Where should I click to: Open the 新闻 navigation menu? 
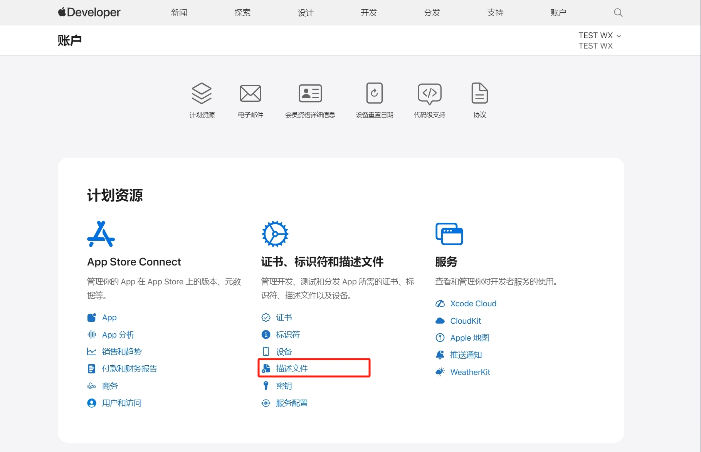click(179, 13)
